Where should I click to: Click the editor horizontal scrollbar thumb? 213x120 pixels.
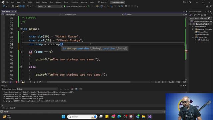click(89, 82)
